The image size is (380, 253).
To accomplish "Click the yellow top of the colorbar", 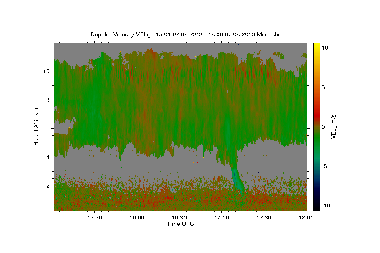I will tap(317, 46).
